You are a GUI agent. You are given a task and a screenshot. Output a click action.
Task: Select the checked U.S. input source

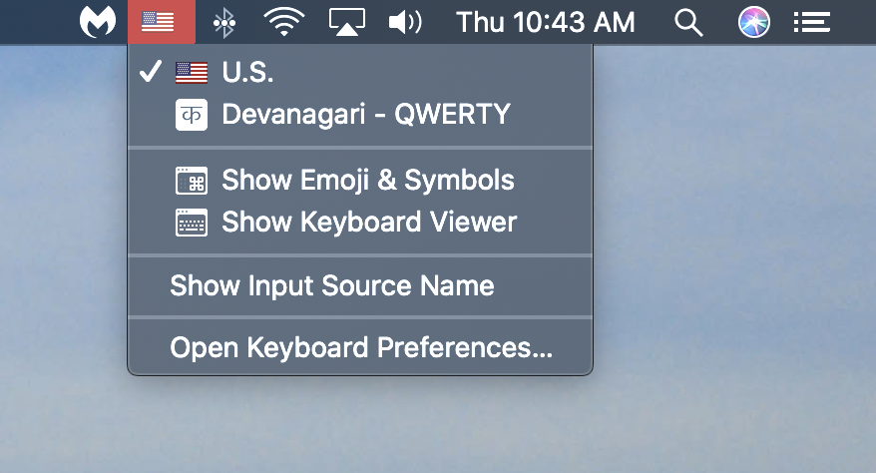pos(360,72)
